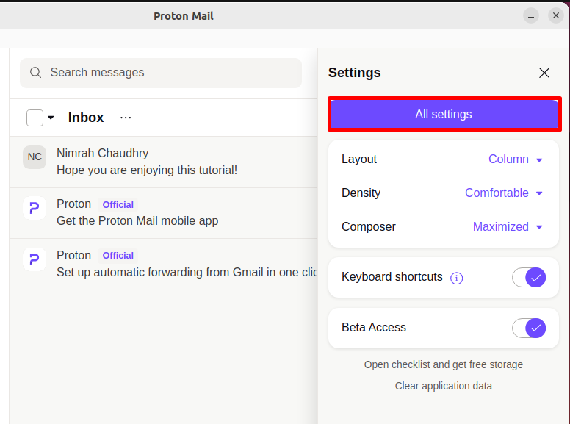The image size is (570, 424).
Task: Tick the select-all messages checkbox
Action: pos(35,118)
